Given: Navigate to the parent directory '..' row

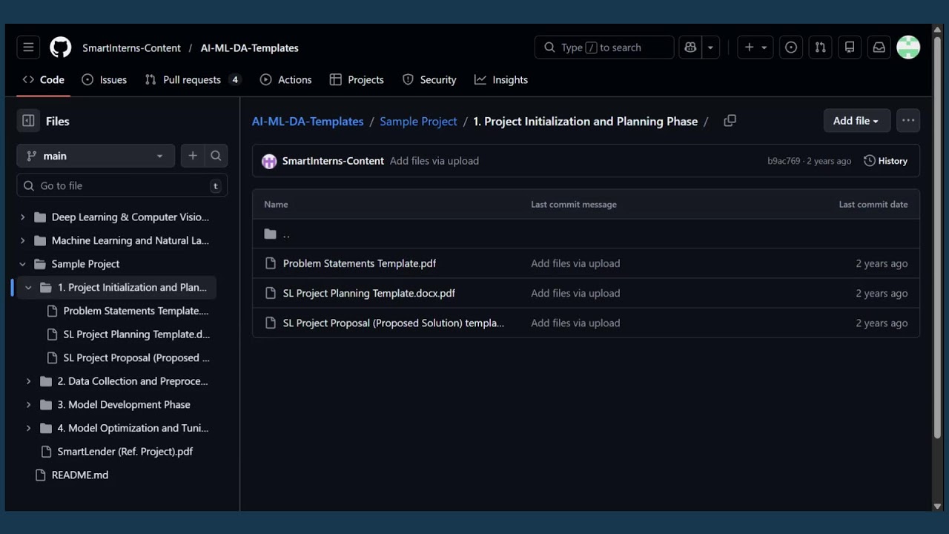Looking at the screenshot, I should click(586, 234).
